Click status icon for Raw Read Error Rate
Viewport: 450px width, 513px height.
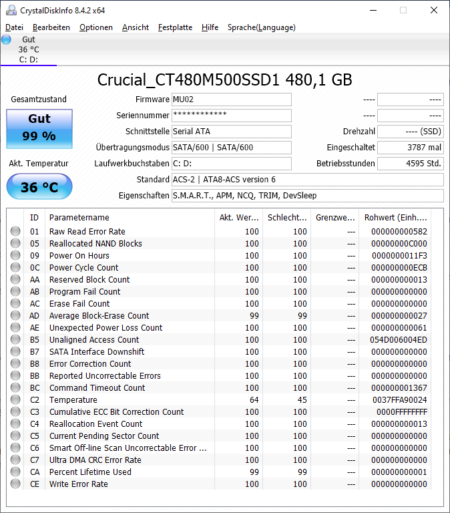[x=15, y=231]
